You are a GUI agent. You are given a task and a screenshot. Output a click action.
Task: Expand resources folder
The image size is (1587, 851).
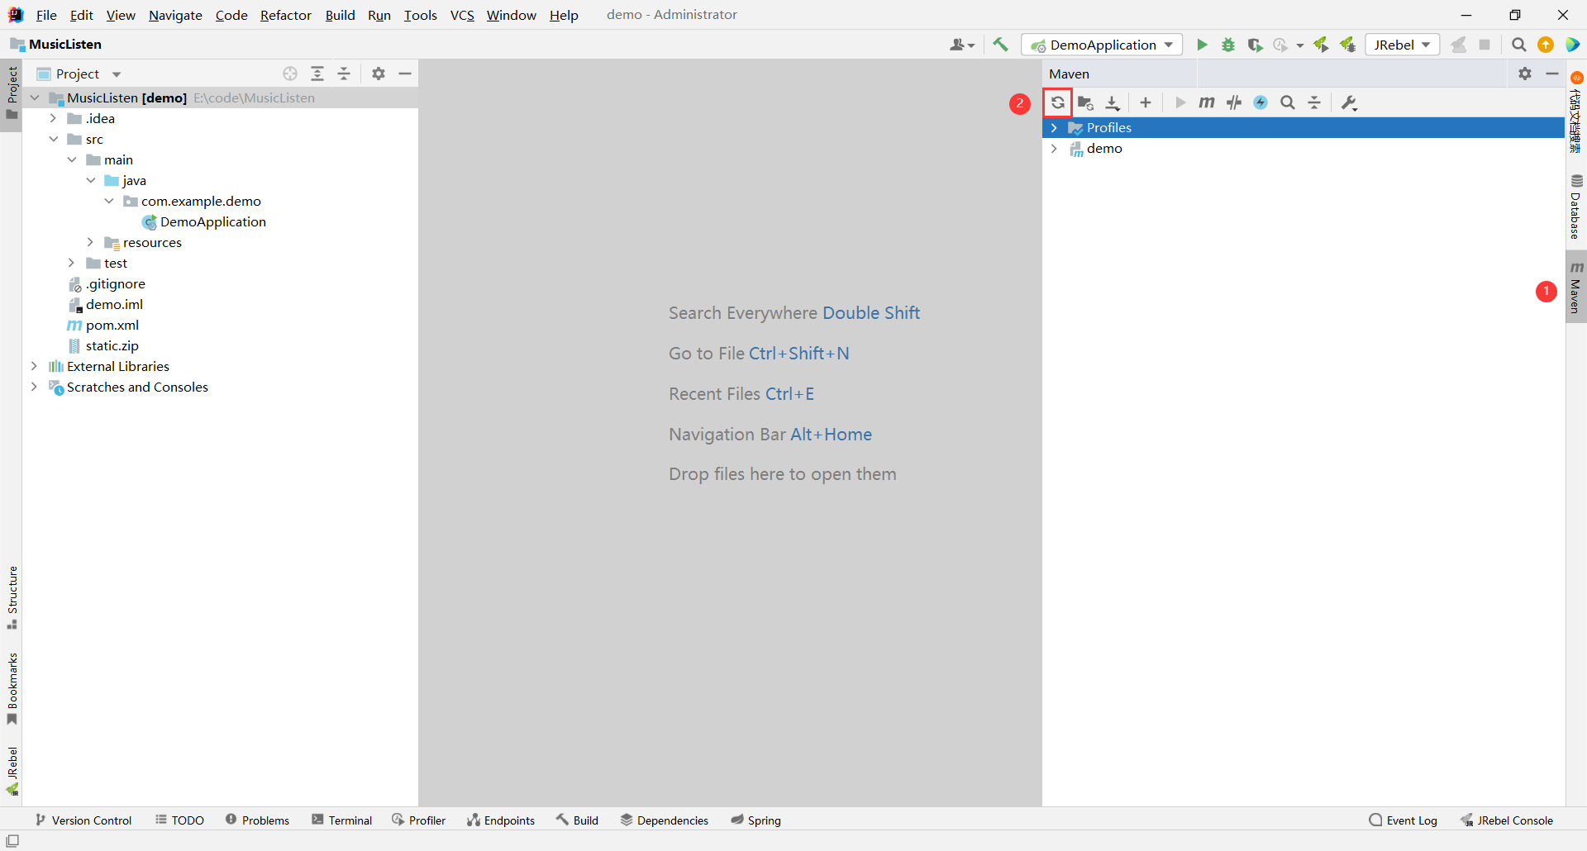tap(90, 242)
